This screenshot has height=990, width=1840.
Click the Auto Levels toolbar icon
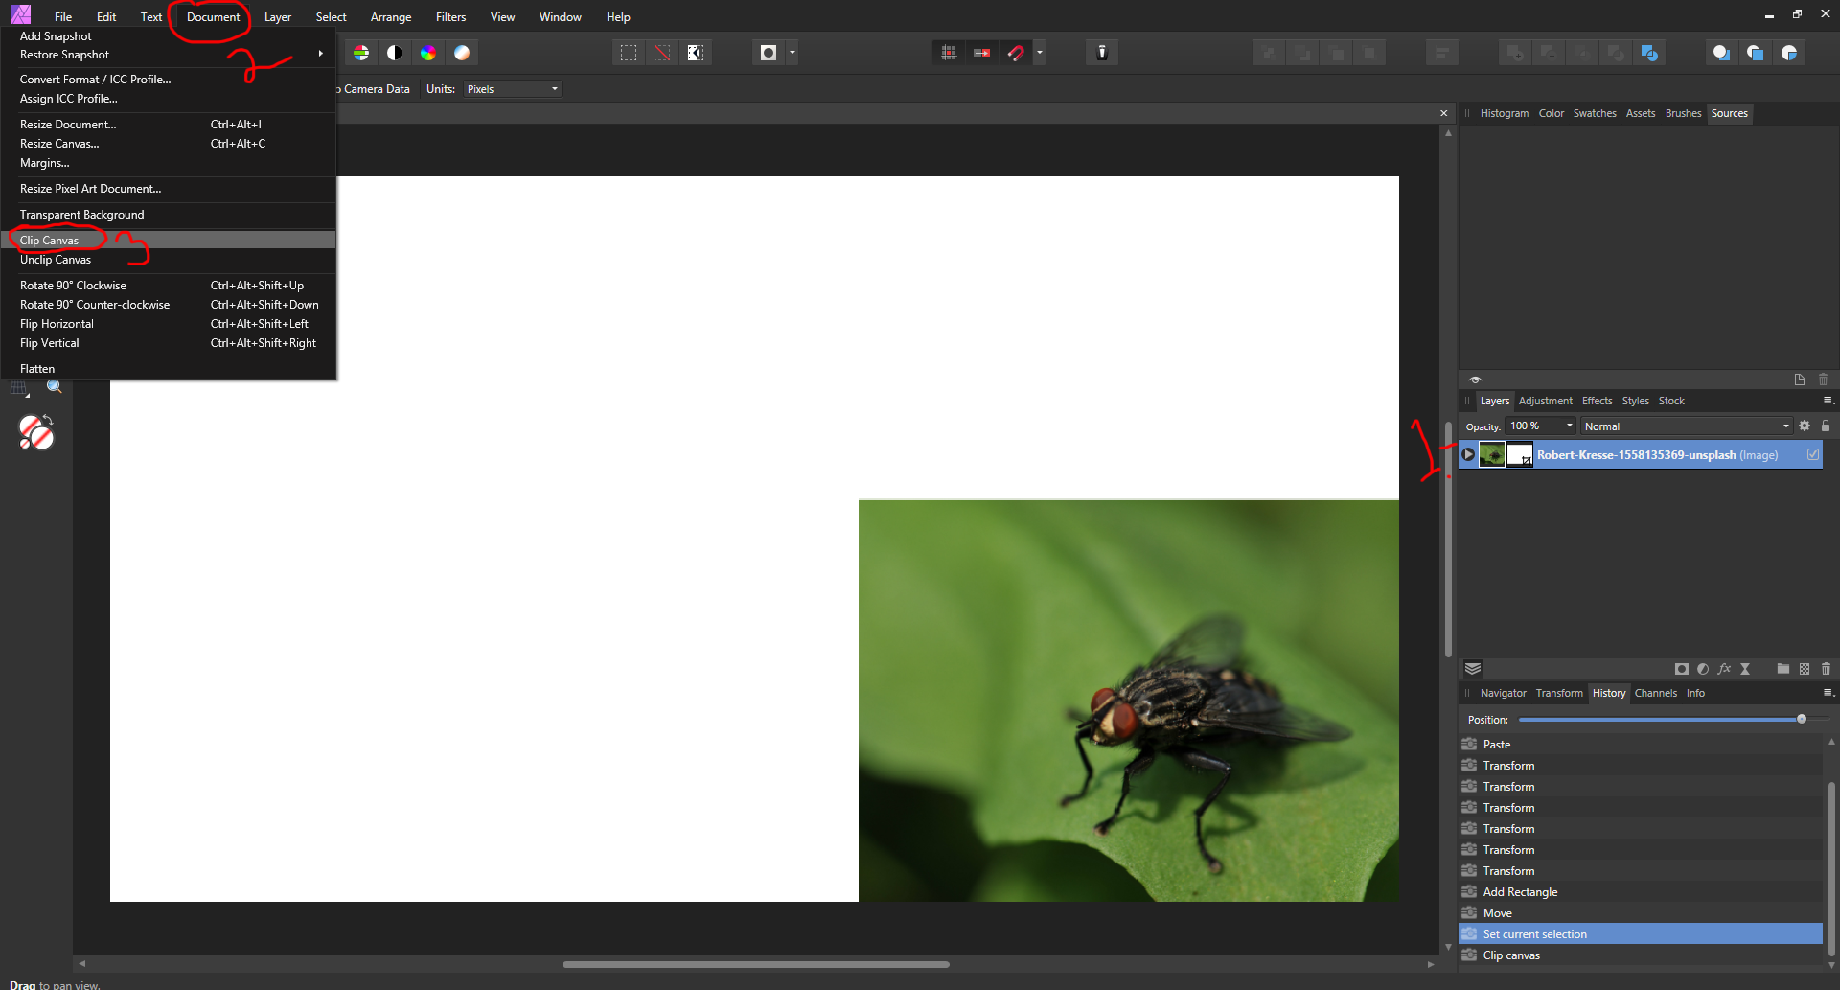(x=361, y=53)
